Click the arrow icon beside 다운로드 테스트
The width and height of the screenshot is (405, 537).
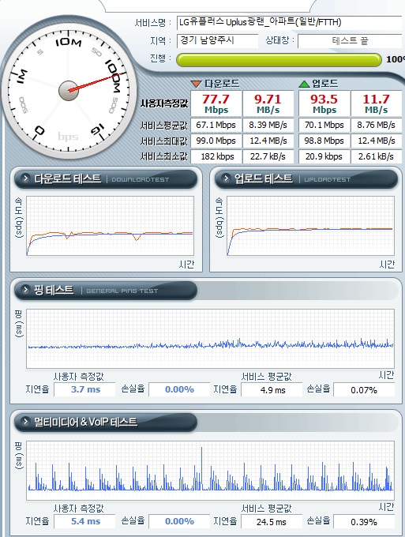pyautogui.click(x=25, y=178)
